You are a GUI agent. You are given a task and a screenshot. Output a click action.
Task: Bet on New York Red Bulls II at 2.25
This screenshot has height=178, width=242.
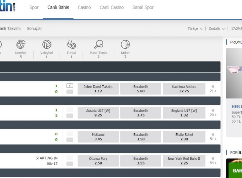pyautogui.click(x=184, y=161)
